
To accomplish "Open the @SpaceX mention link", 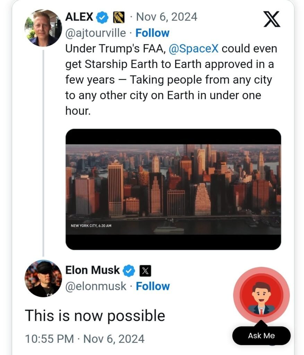I will 193,49.
